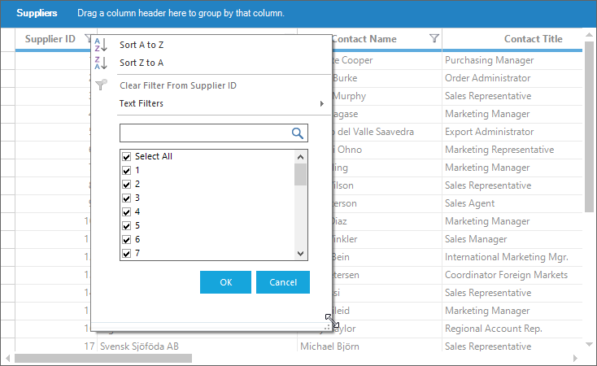Choose Sort Z to A

pos(142,63)
